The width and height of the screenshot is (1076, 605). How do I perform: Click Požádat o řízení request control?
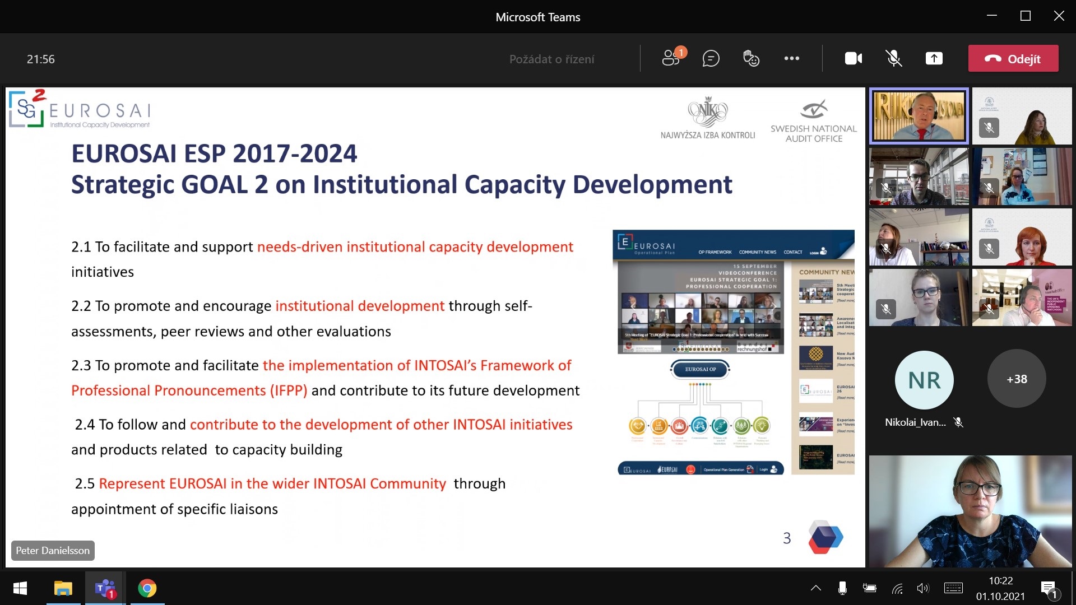(x=551, y=59)
